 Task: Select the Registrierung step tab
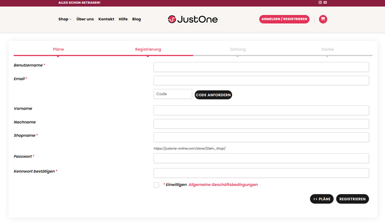(148, 50)
